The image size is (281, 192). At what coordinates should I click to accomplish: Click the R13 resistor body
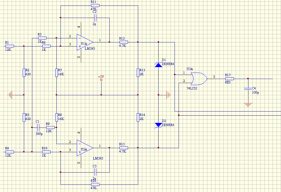coord(138,73)
